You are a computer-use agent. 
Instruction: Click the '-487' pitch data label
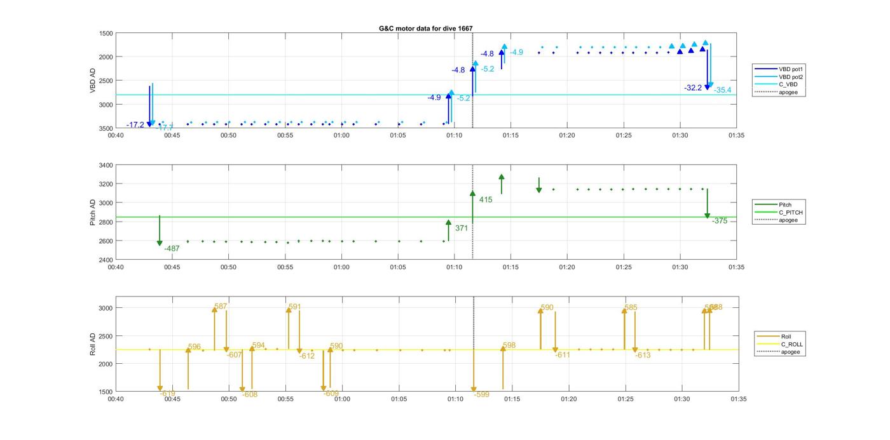172,249
